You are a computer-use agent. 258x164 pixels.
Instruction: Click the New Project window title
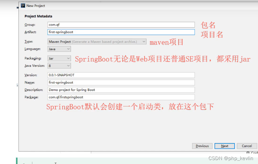coord(36,6)
